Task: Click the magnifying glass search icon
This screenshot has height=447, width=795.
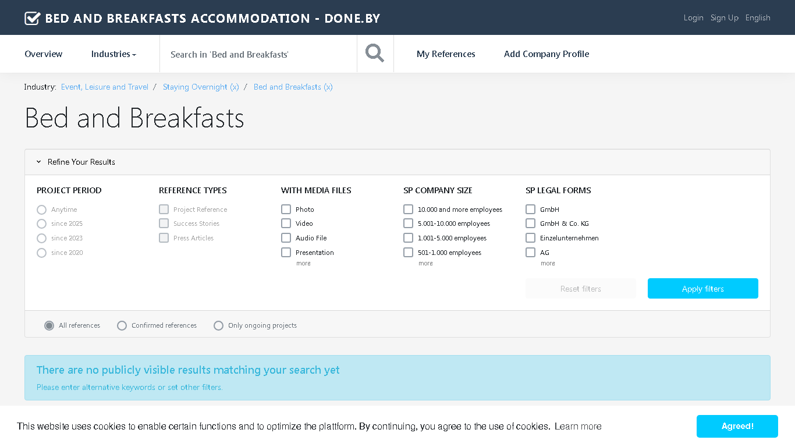Action: [375, 54]
